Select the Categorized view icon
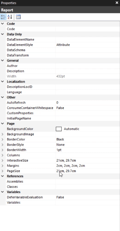This screenshot has height=231, width=120. 3,17
